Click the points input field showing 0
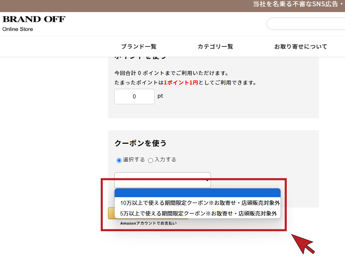 pos(134,97)
